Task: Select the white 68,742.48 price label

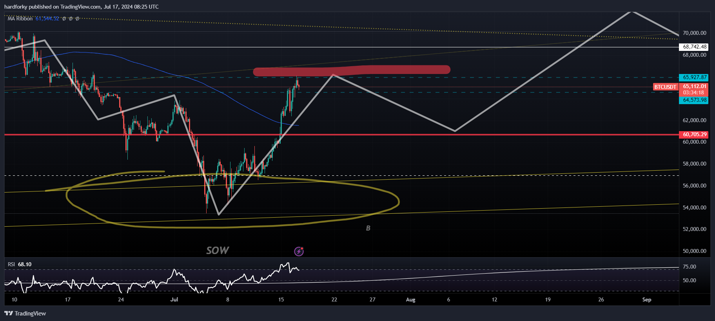Action: [x=694, y=47]
